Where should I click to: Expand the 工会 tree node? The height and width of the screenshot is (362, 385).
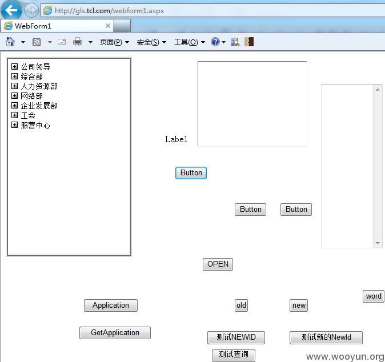pos(14,115)
